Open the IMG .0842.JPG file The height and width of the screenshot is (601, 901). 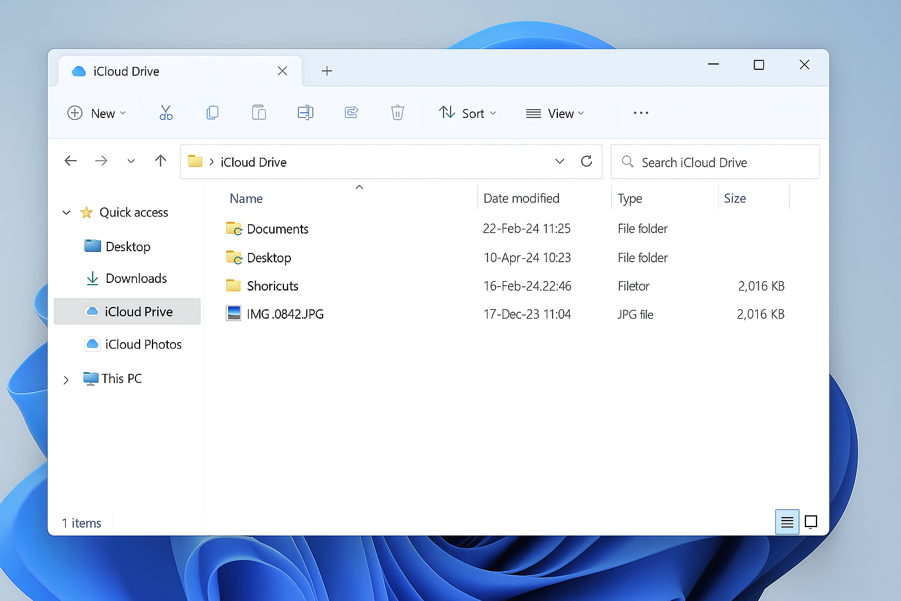(284, 313)
